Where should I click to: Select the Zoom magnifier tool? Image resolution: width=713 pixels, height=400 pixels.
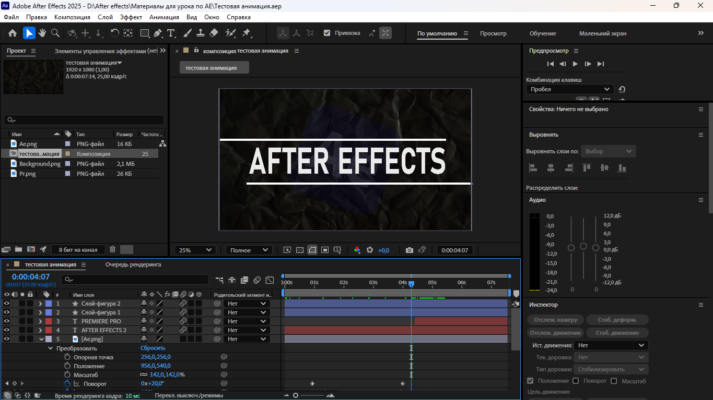pos(55,33)
